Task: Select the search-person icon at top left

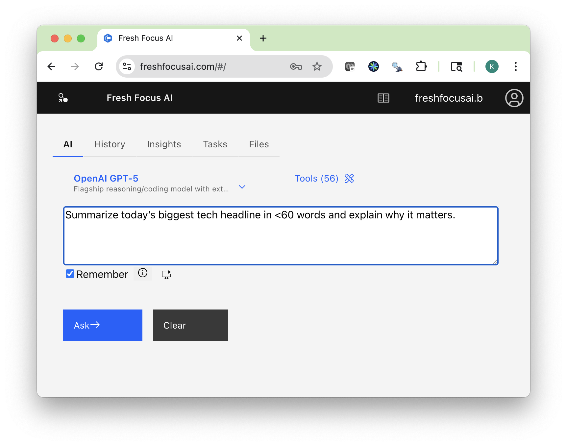Action: pos(63,98)
